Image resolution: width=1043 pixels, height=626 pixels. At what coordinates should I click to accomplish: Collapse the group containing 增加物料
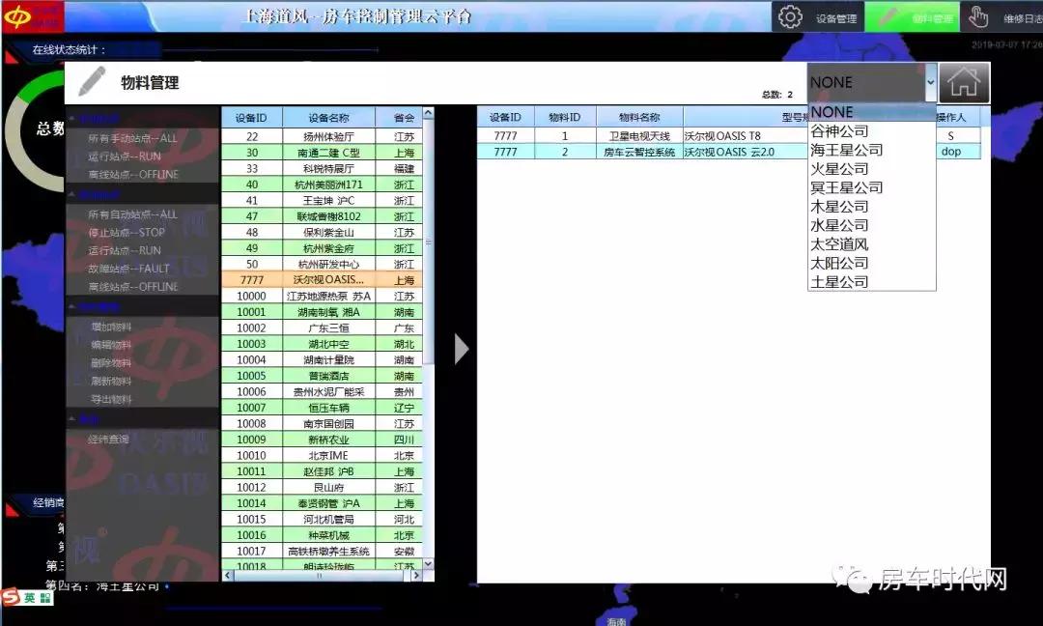point(71,306)
